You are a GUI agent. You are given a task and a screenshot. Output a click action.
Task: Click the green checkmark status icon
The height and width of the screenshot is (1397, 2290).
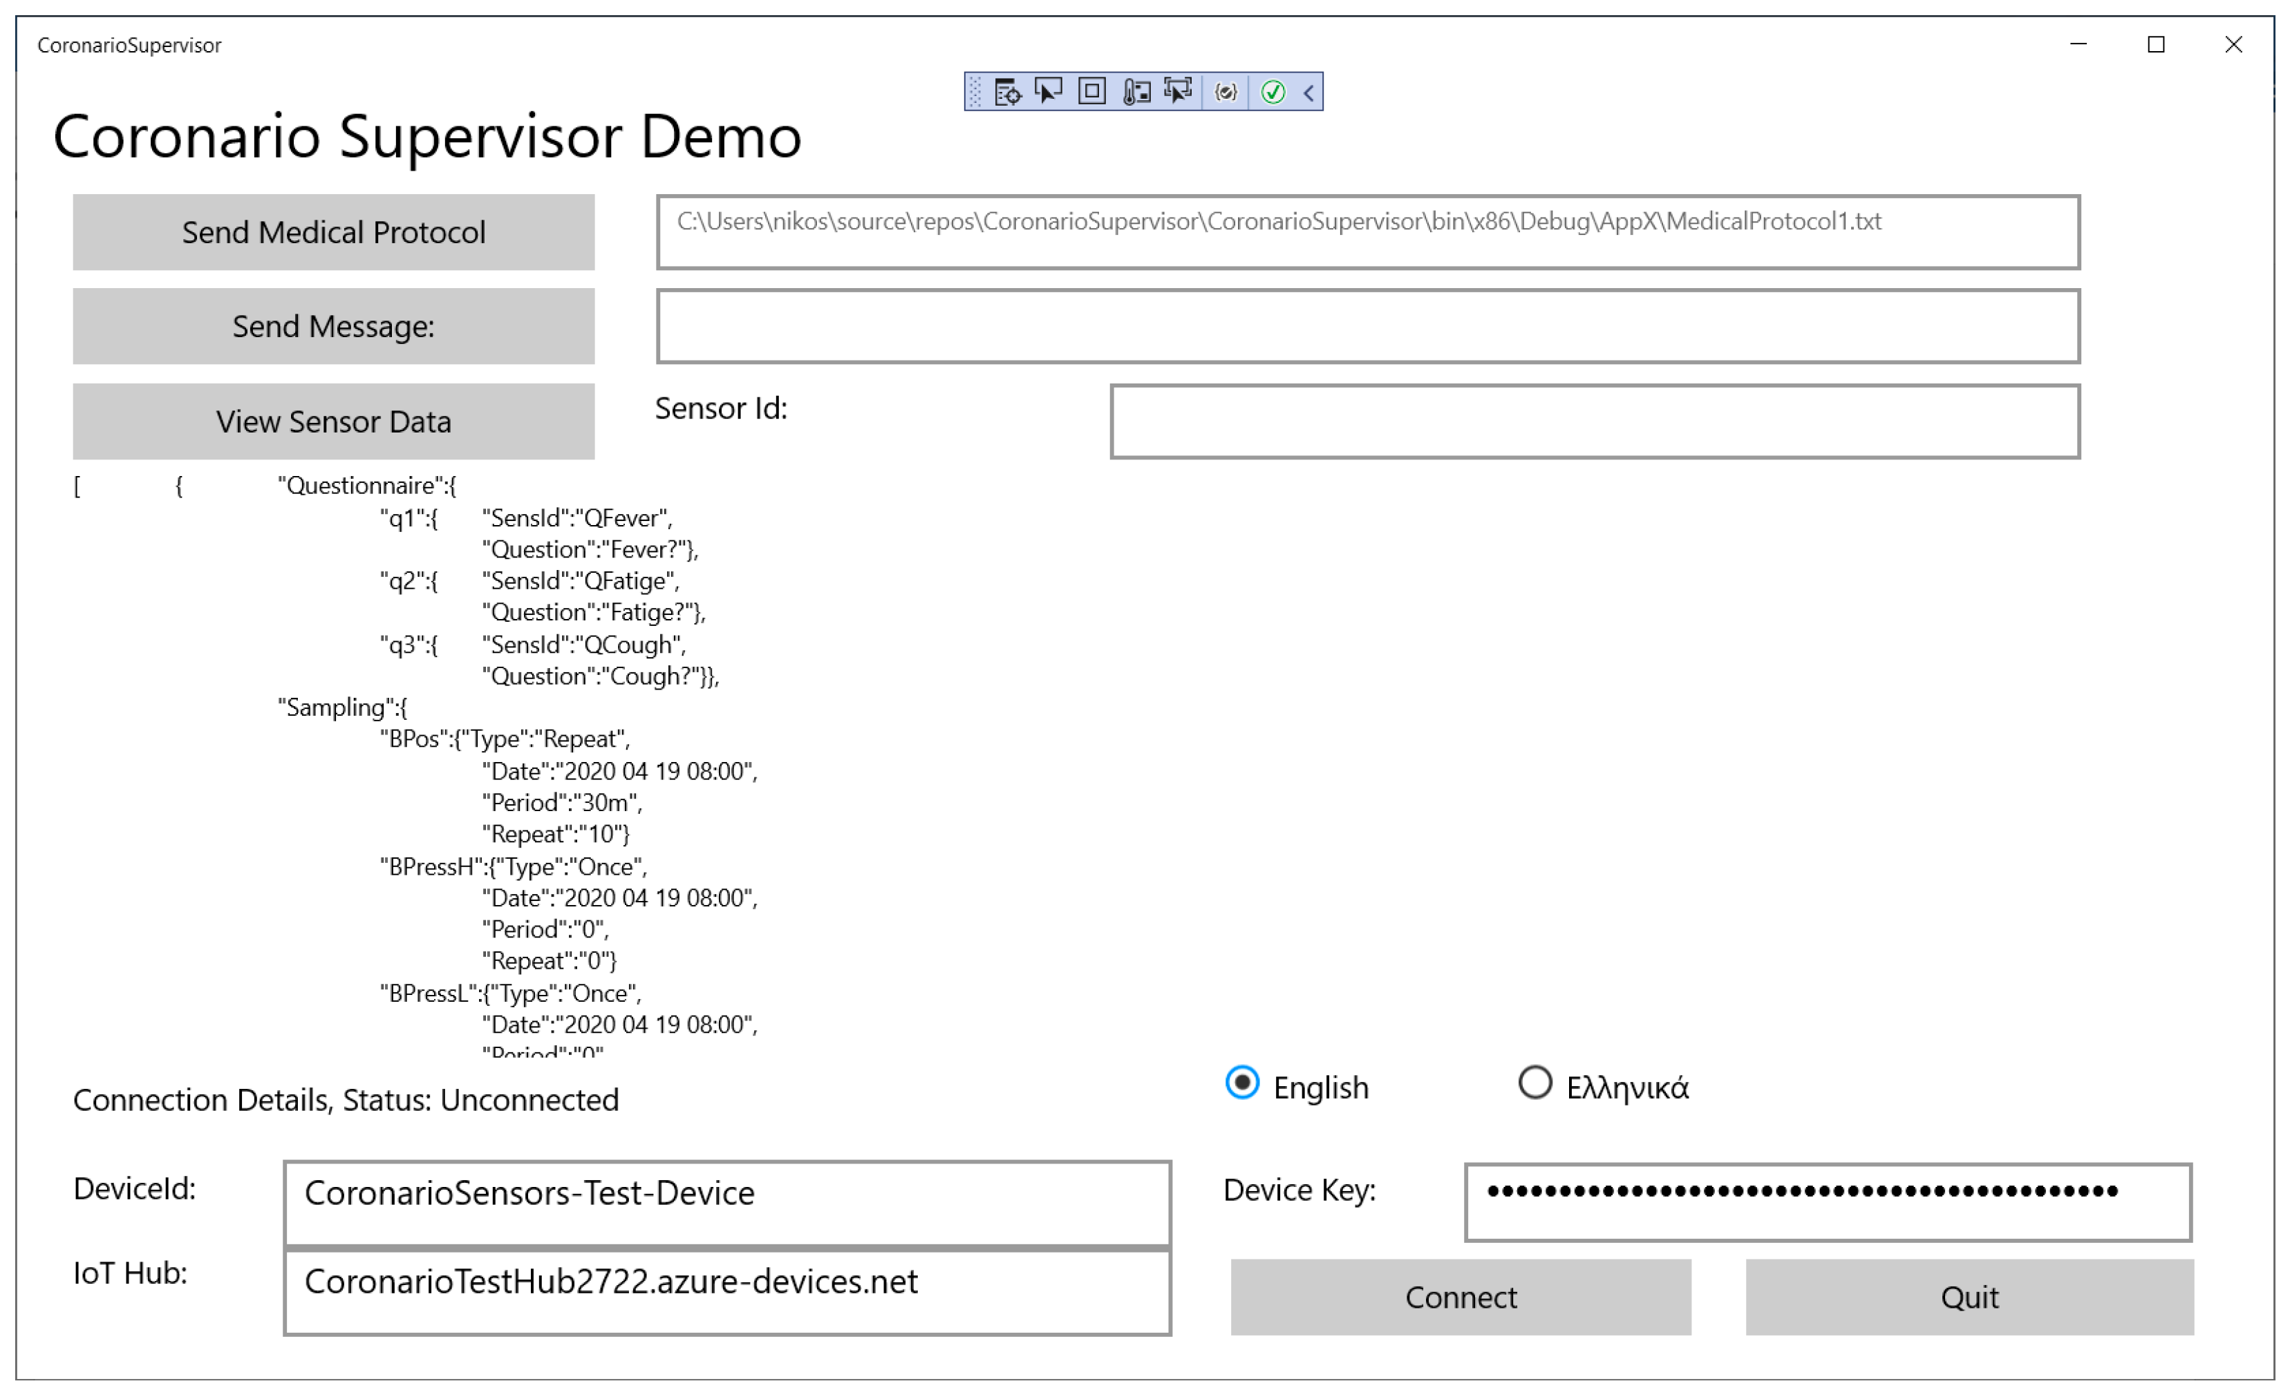click(x=1273, y=92)
